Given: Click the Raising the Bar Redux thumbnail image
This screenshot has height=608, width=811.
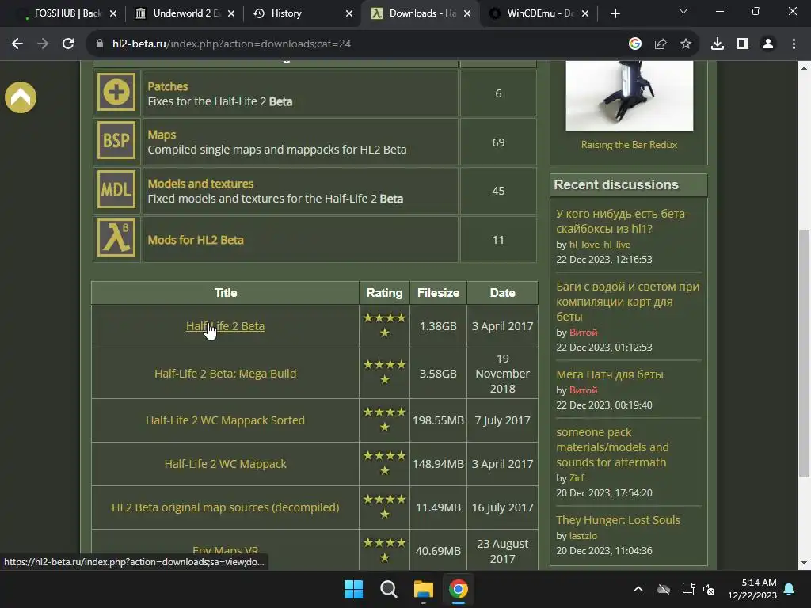Looking at the screenshot, I should [x=630, y=96].
